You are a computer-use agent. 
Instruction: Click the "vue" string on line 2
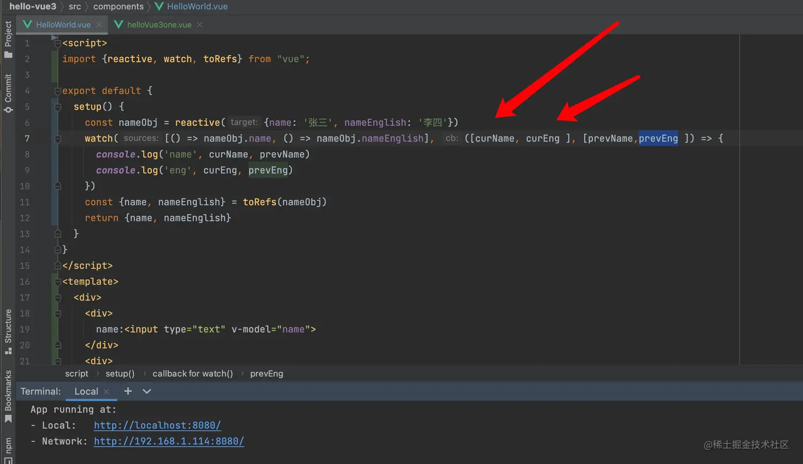click(x=291, y=59)
